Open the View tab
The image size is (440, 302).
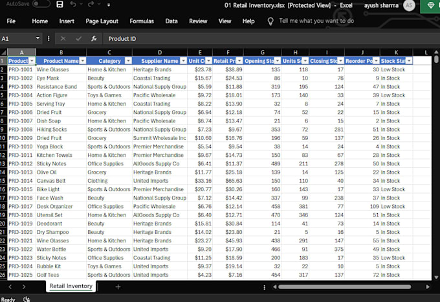click(225, 21)
